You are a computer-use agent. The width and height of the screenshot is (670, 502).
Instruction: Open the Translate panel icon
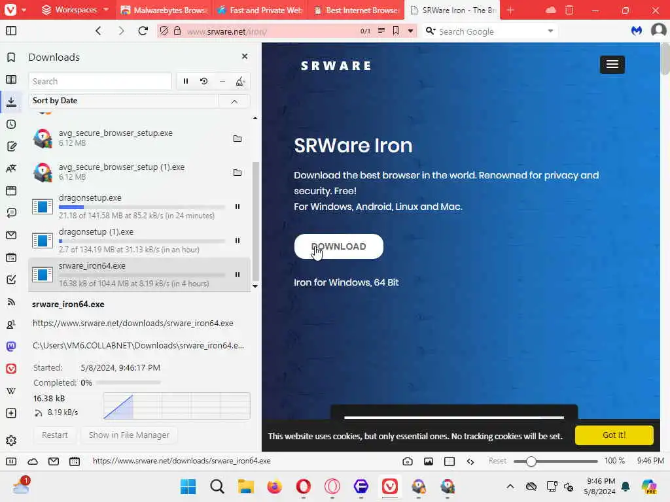point(12,169)
